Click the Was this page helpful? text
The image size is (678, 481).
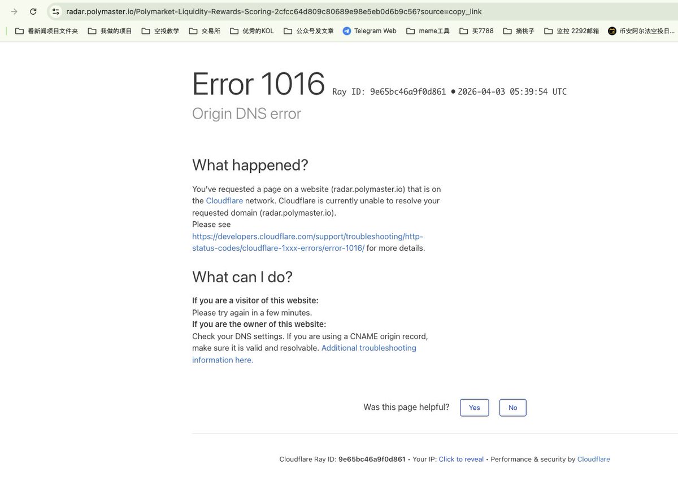[406, 408]
